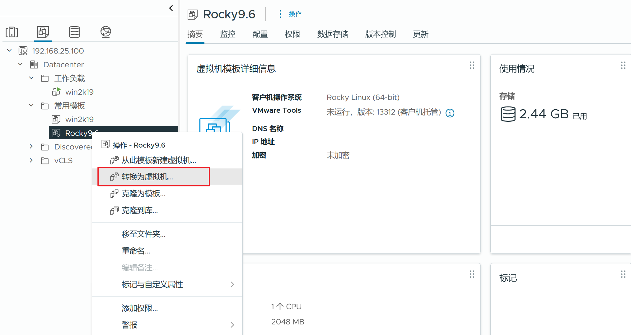Viewport: 631px width, 335px height.
Task: Click the '2048 MB' memory value
Action: click(288, 322)
